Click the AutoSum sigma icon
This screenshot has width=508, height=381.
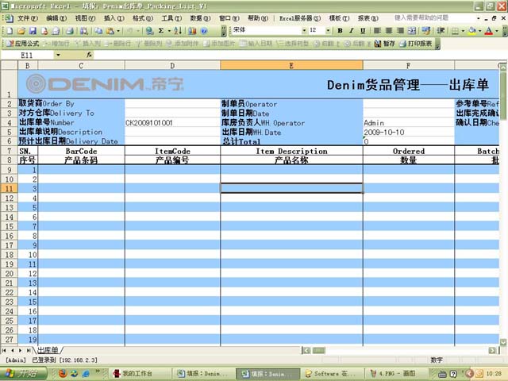pyautogui.click(x=160, y=30)
